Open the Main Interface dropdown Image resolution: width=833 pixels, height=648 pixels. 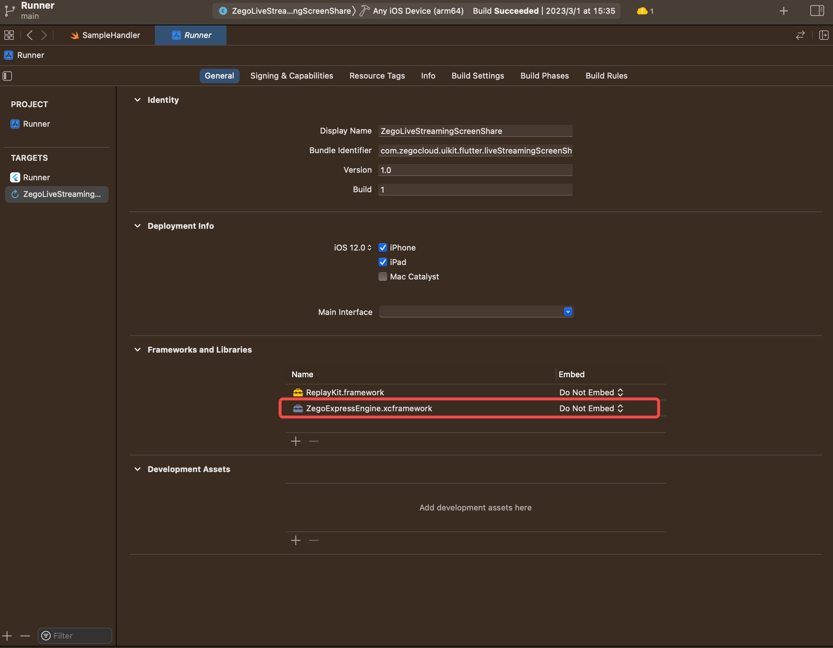(x=567, y=312)
